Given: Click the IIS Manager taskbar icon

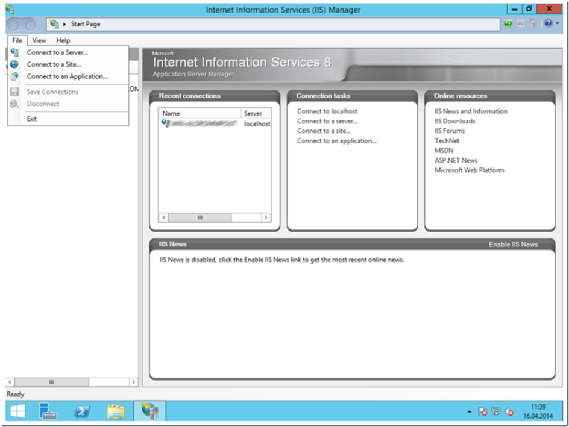Looking at the screenshot, I should pyautogui.click(x=150, y=411).
